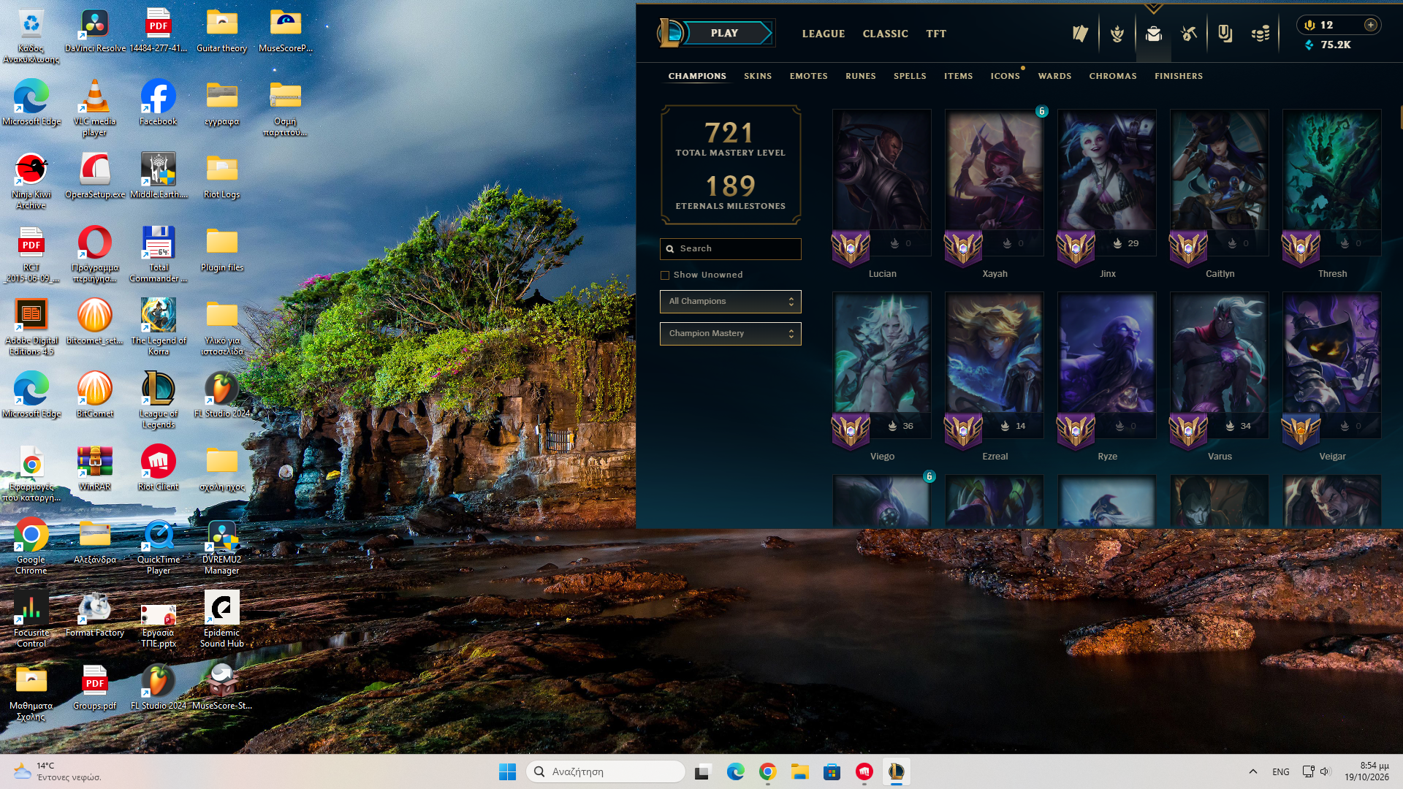
Task: Open the Store coins icon in League client
Action: click(1261, 34)
